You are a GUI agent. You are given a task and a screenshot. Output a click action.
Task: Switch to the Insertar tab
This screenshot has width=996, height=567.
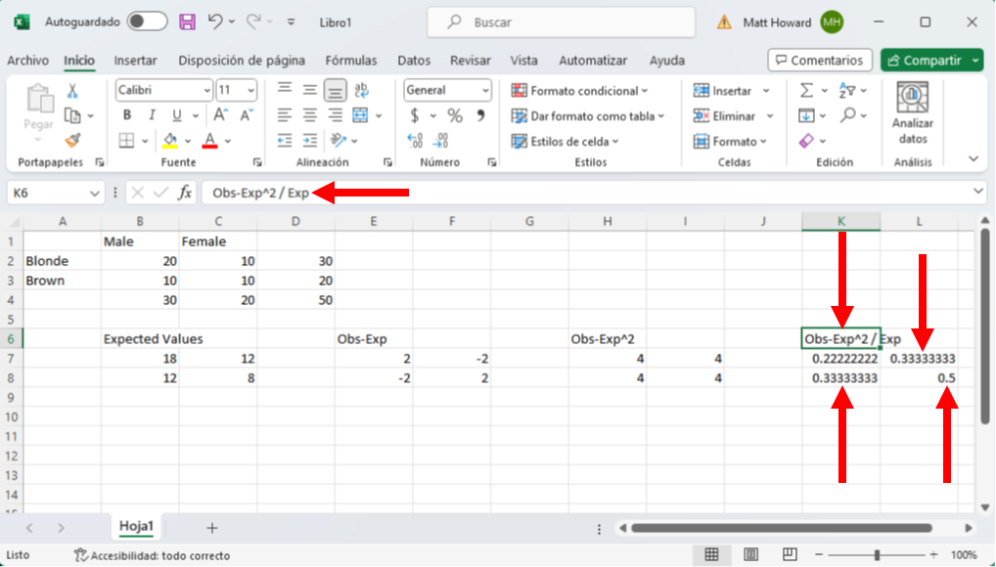click(135, 61)
